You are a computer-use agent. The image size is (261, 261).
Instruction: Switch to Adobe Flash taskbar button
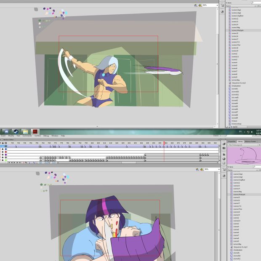[x=35, y=132]
